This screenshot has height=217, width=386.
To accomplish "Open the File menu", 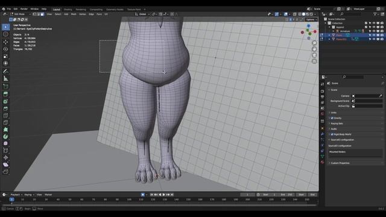I will tap(9, 9).
